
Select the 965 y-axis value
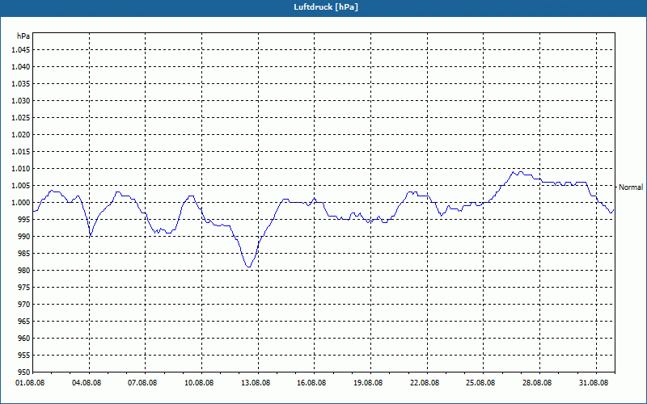[x=24, y=321]
